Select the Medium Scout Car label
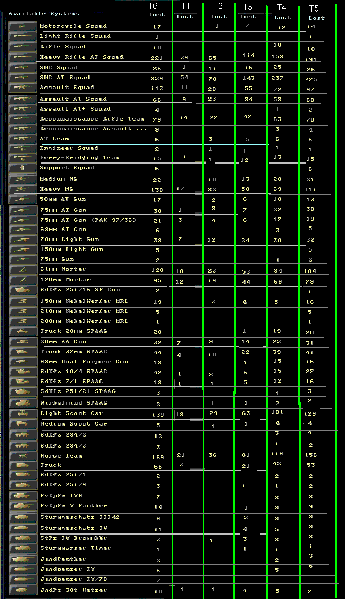This screenshot has height=599, width=345. click(74, 423)
